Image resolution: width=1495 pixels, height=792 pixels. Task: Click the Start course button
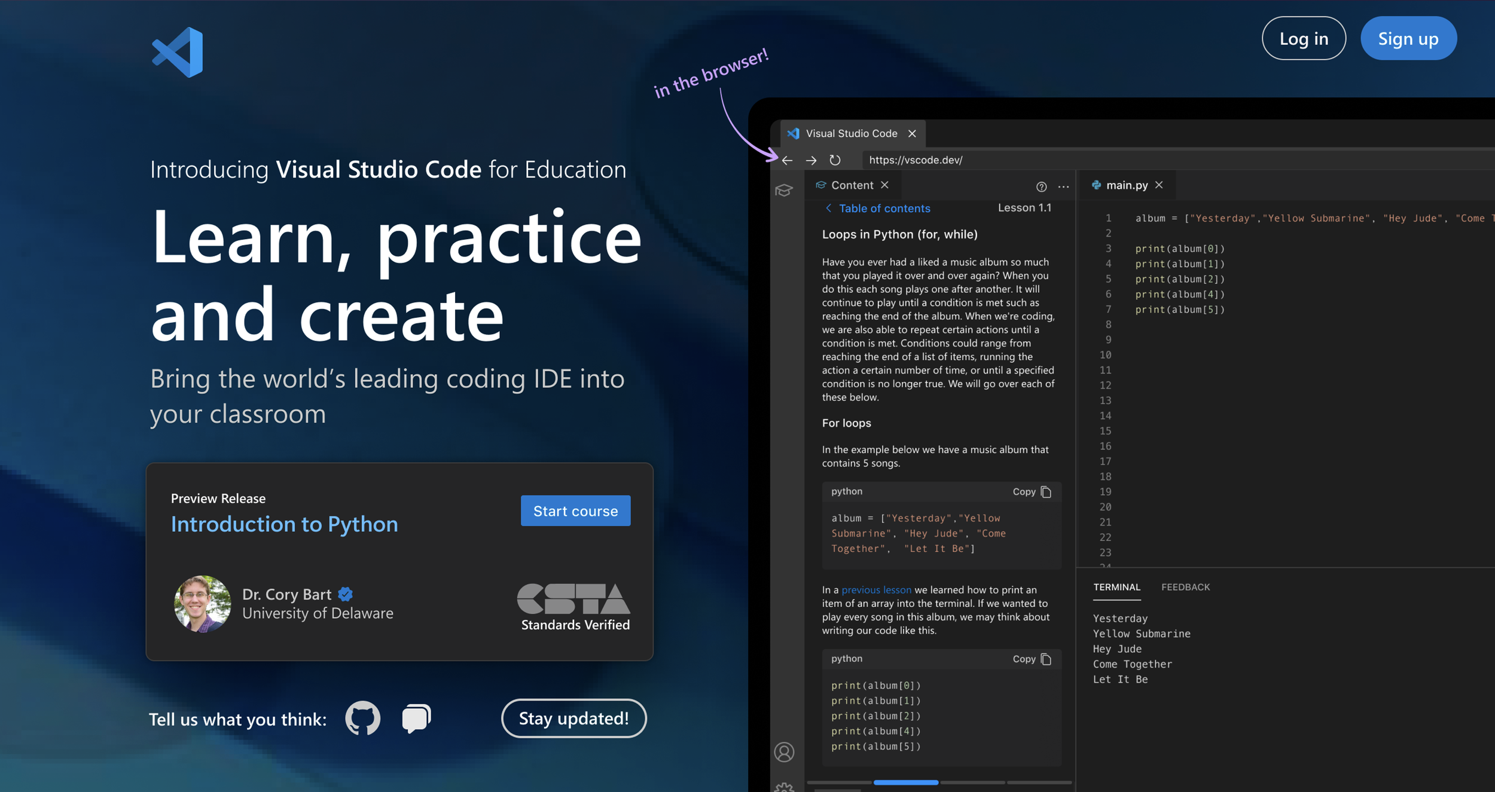click(575, 510)
